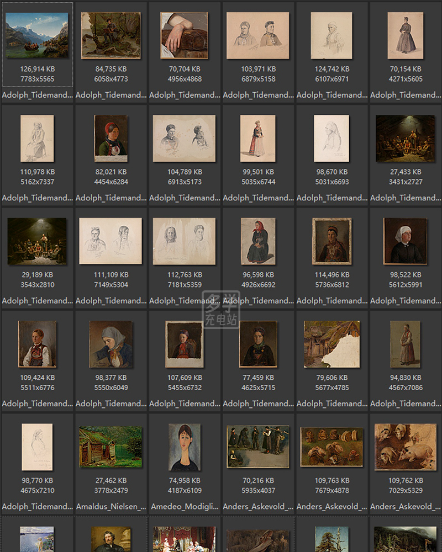The height and width of the screenshot is (552, 442).
Task: Open the 27,433 KB dark interior gathering painting
Action: (x=405, y=138)
